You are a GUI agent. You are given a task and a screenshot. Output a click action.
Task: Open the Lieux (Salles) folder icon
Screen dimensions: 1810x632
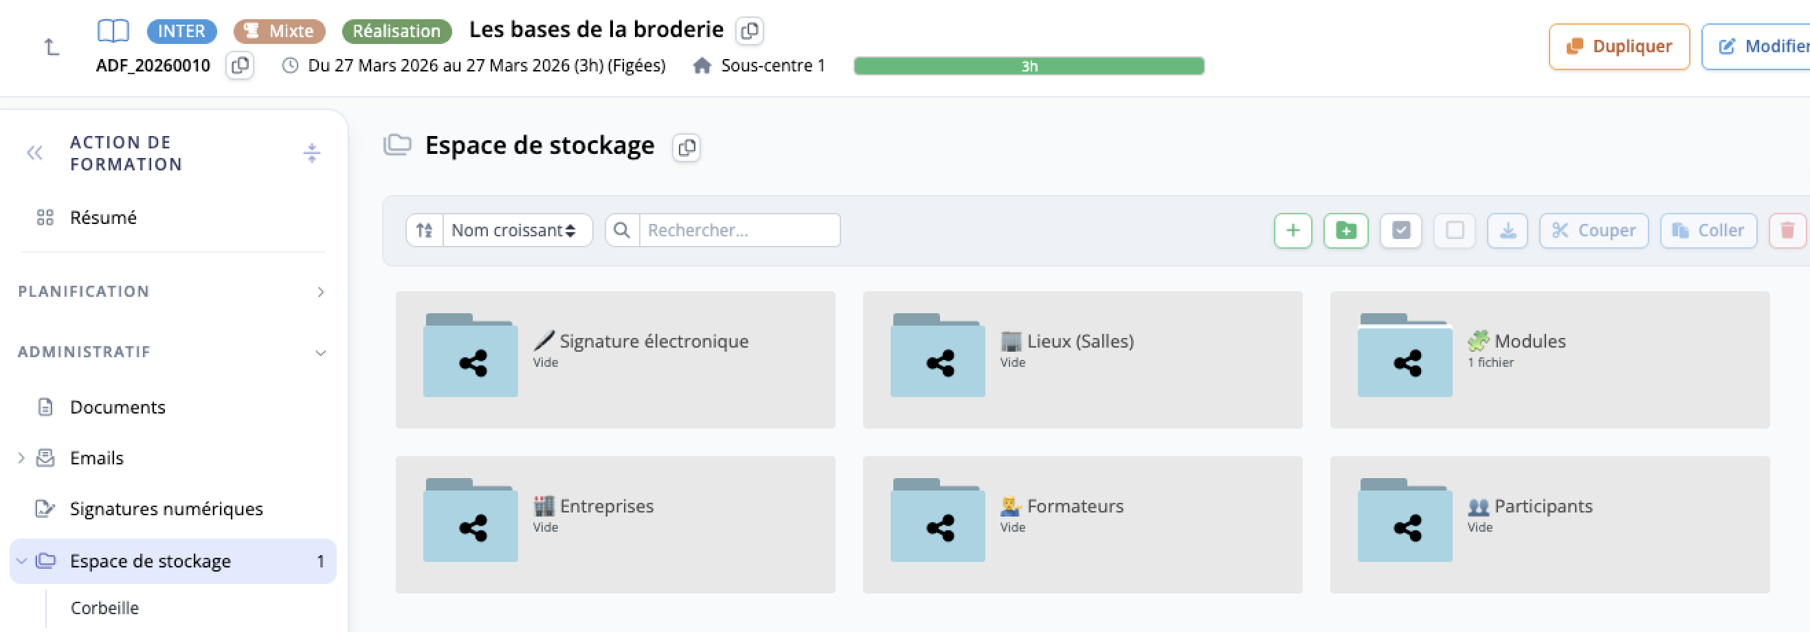[x=938, y=355]
